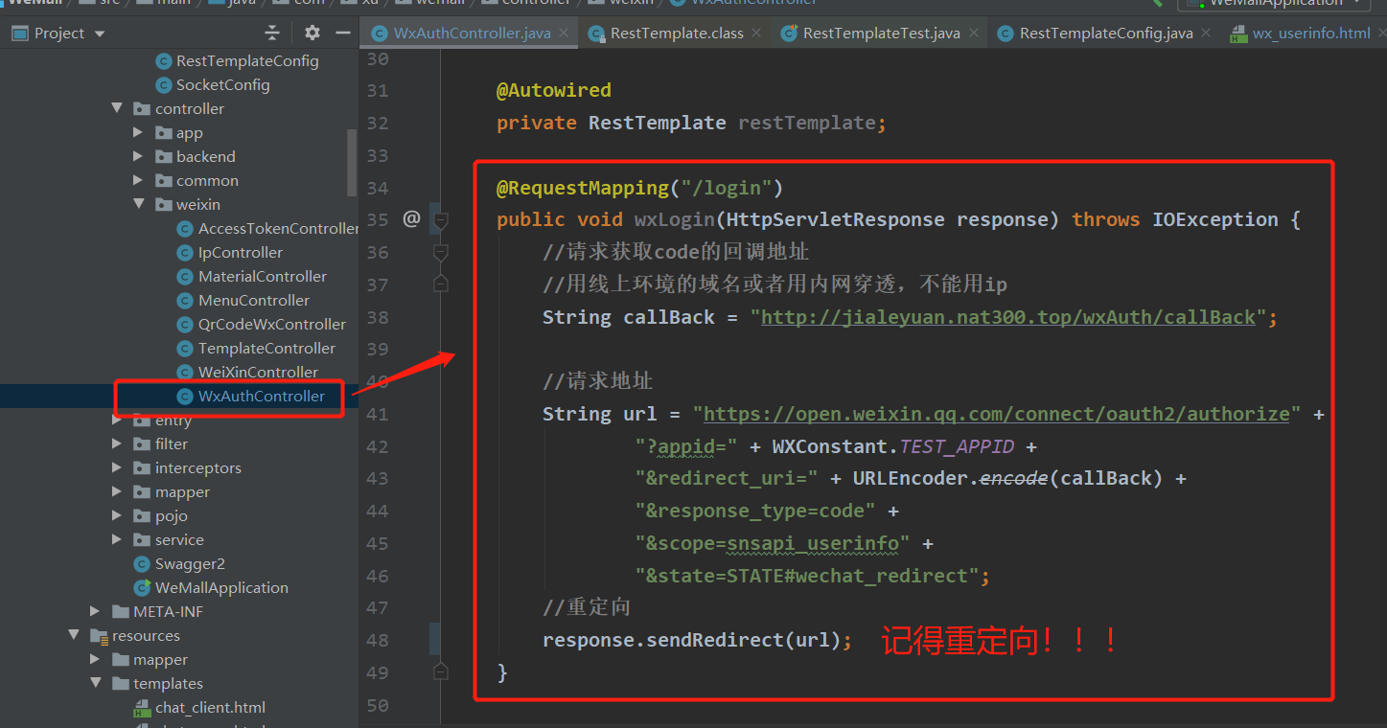Collapse the templates folder
The width and height of the screenshot is (1387, 728).
pos(95,683)
